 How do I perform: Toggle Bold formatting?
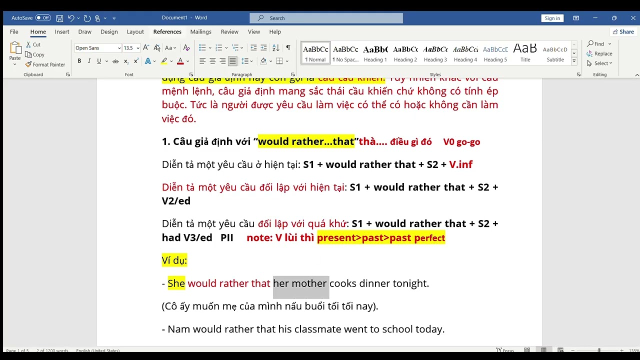tap(79, 61)
